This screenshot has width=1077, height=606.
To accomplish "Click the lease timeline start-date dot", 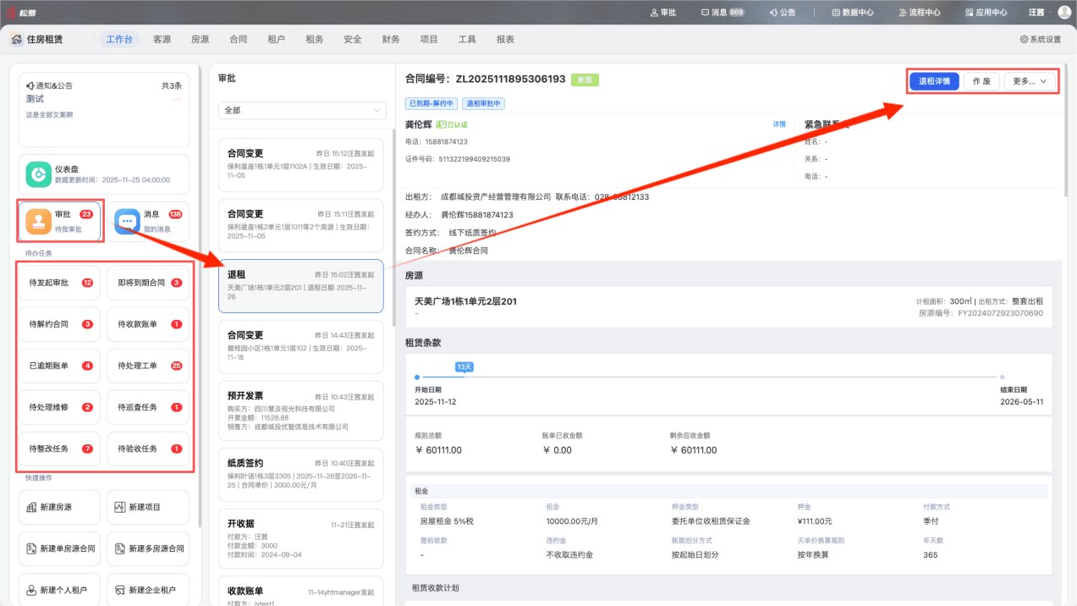I will pyautogui.click(x=417, y=377).
